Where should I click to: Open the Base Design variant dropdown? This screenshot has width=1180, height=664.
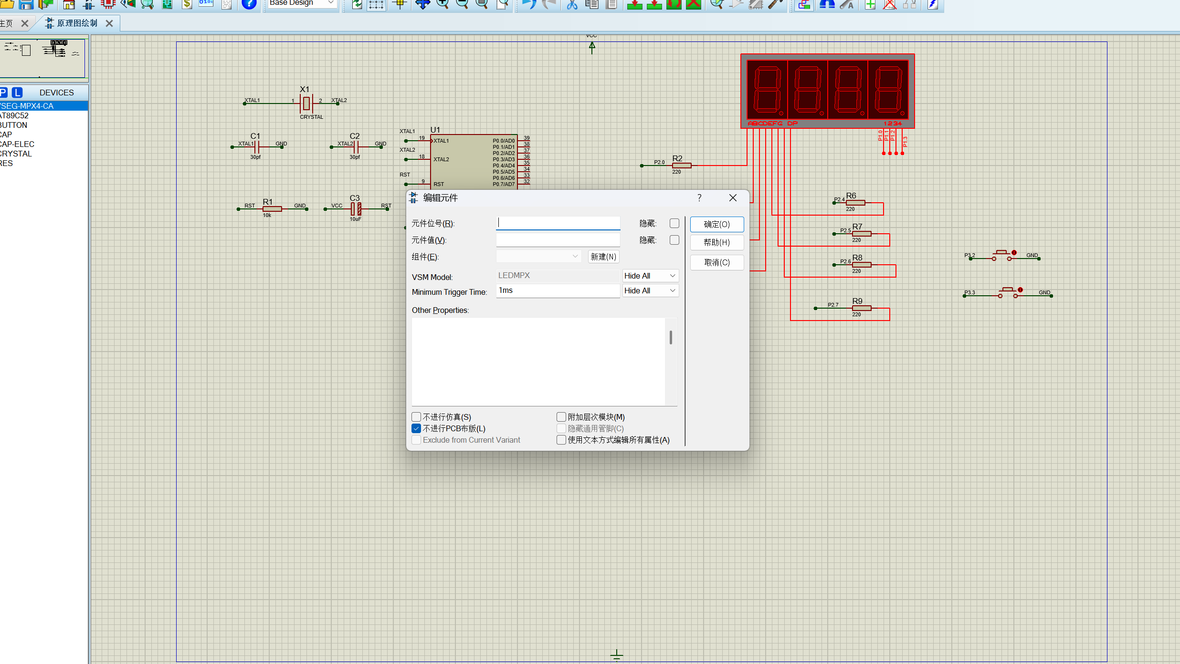302,3
